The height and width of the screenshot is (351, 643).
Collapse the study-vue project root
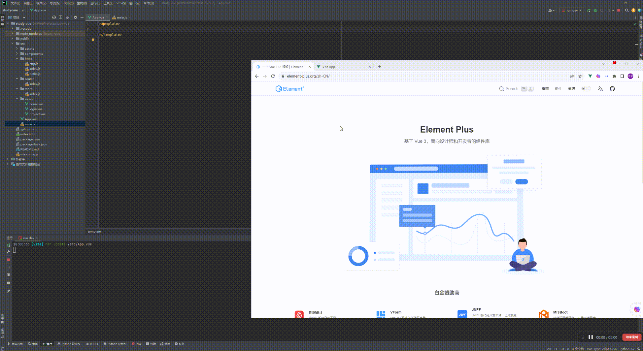point(8,23)
